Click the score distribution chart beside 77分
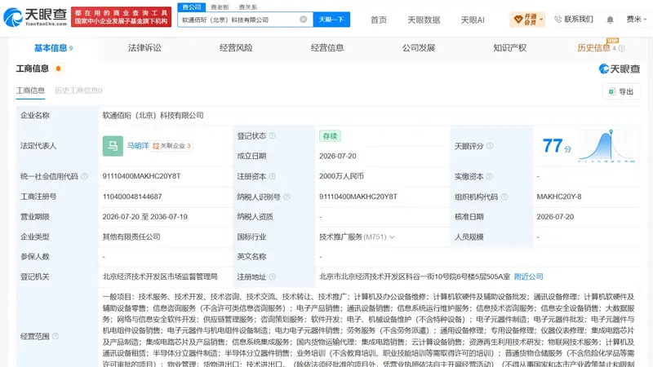 coord(606,146)
